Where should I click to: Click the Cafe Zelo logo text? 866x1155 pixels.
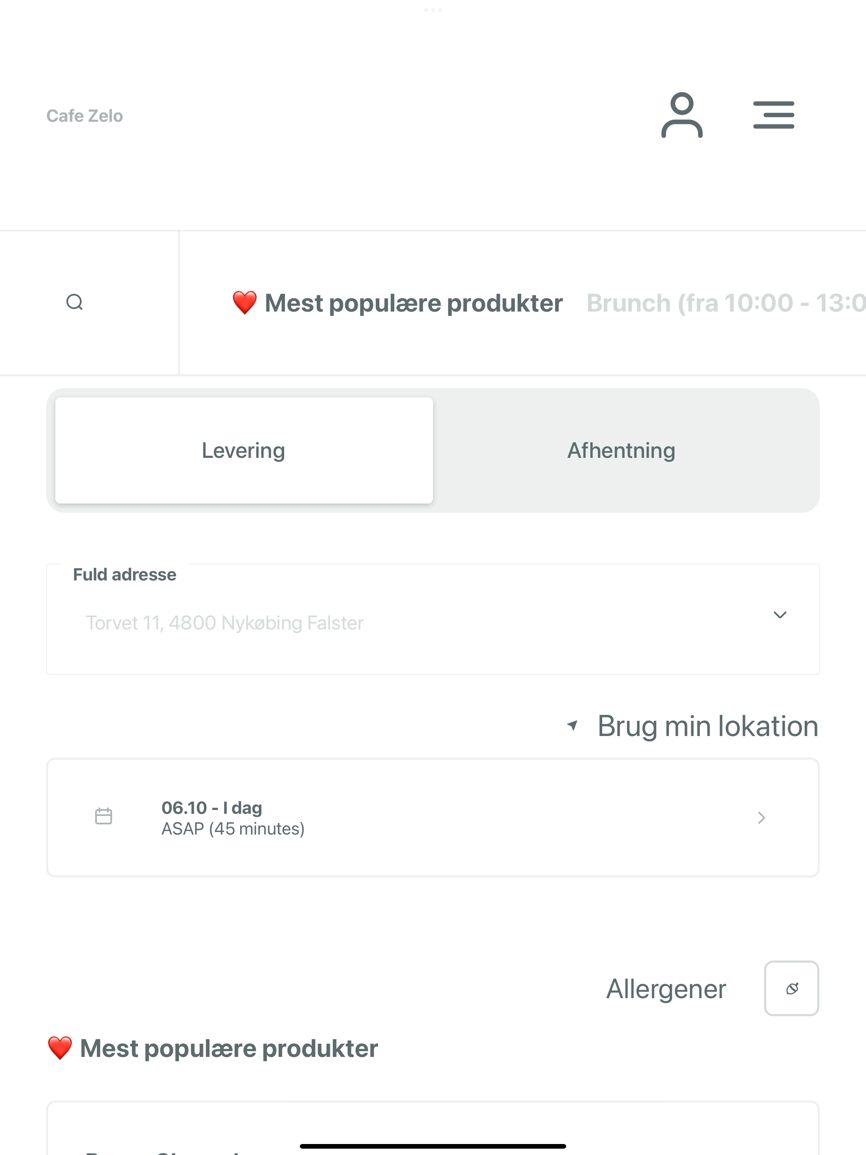pyautogui.click(x=85, y=116)
